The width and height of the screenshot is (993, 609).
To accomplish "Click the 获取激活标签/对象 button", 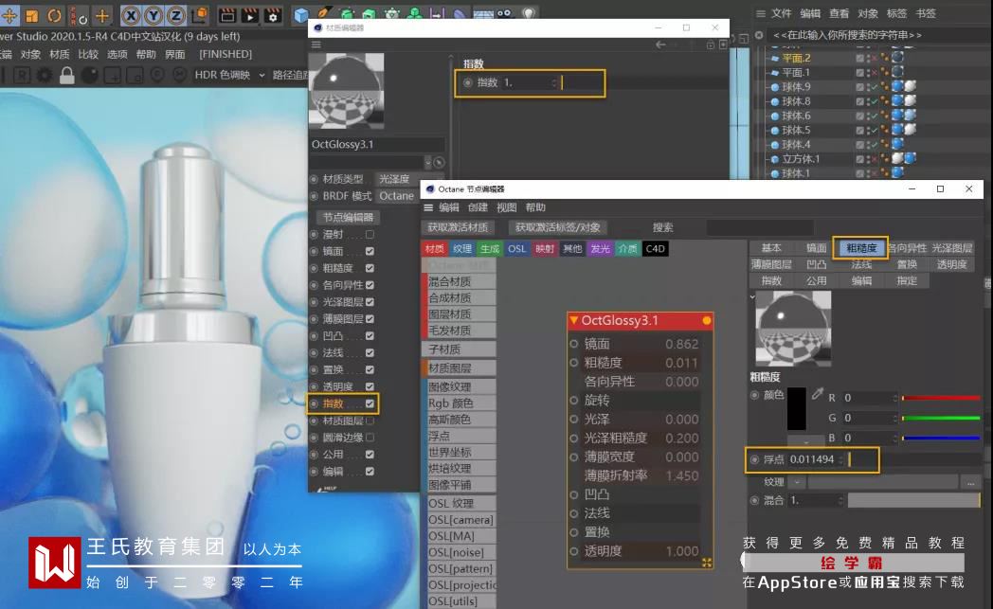I will pyautogui.click(x=557, y=227).
